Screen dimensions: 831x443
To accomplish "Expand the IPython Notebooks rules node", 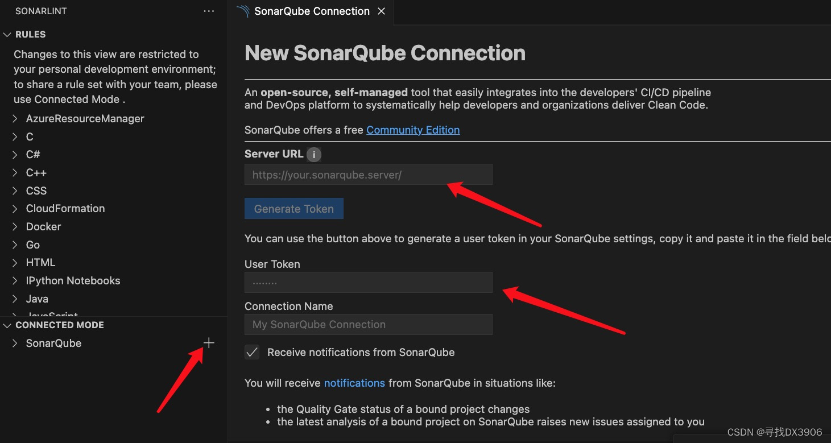I will (15, 281).
